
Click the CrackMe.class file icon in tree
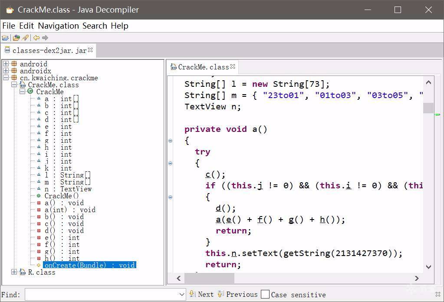(x=23, y=85)
